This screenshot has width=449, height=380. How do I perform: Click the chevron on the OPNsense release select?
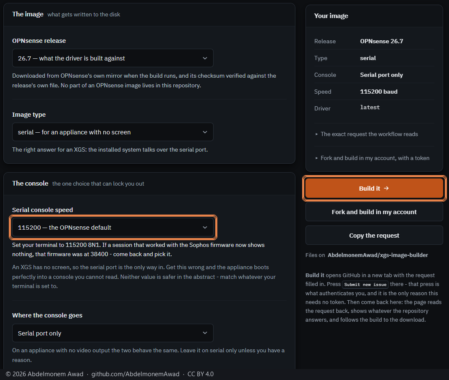205,58
